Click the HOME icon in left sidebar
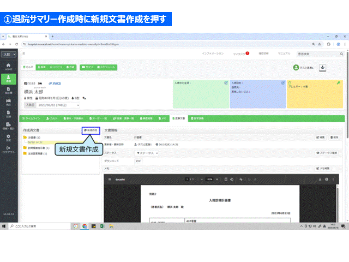Viewport: 349px width, 262px height. [8, 66]
